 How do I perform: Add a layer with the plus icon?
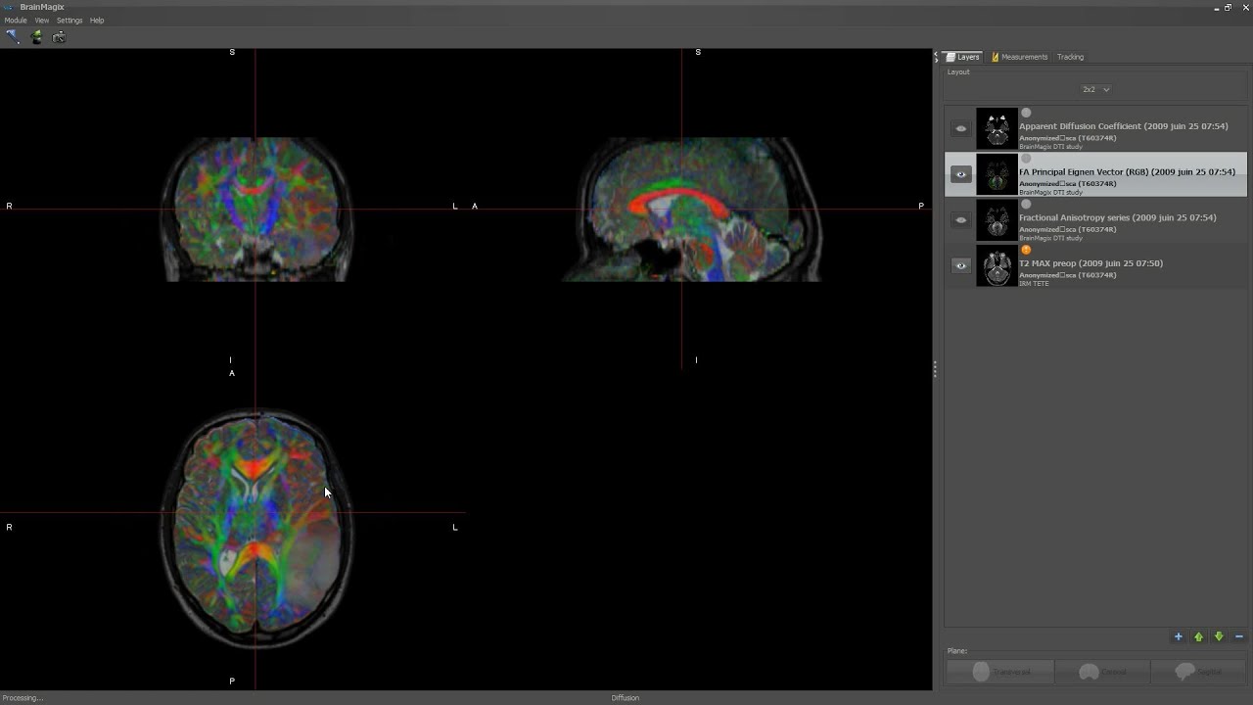pyautogui.click(x=1178, y=636)
